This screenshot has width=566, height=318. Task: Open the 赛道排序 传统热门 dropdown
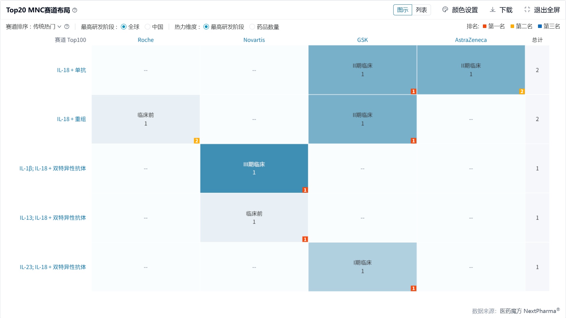tap(47, 27)
